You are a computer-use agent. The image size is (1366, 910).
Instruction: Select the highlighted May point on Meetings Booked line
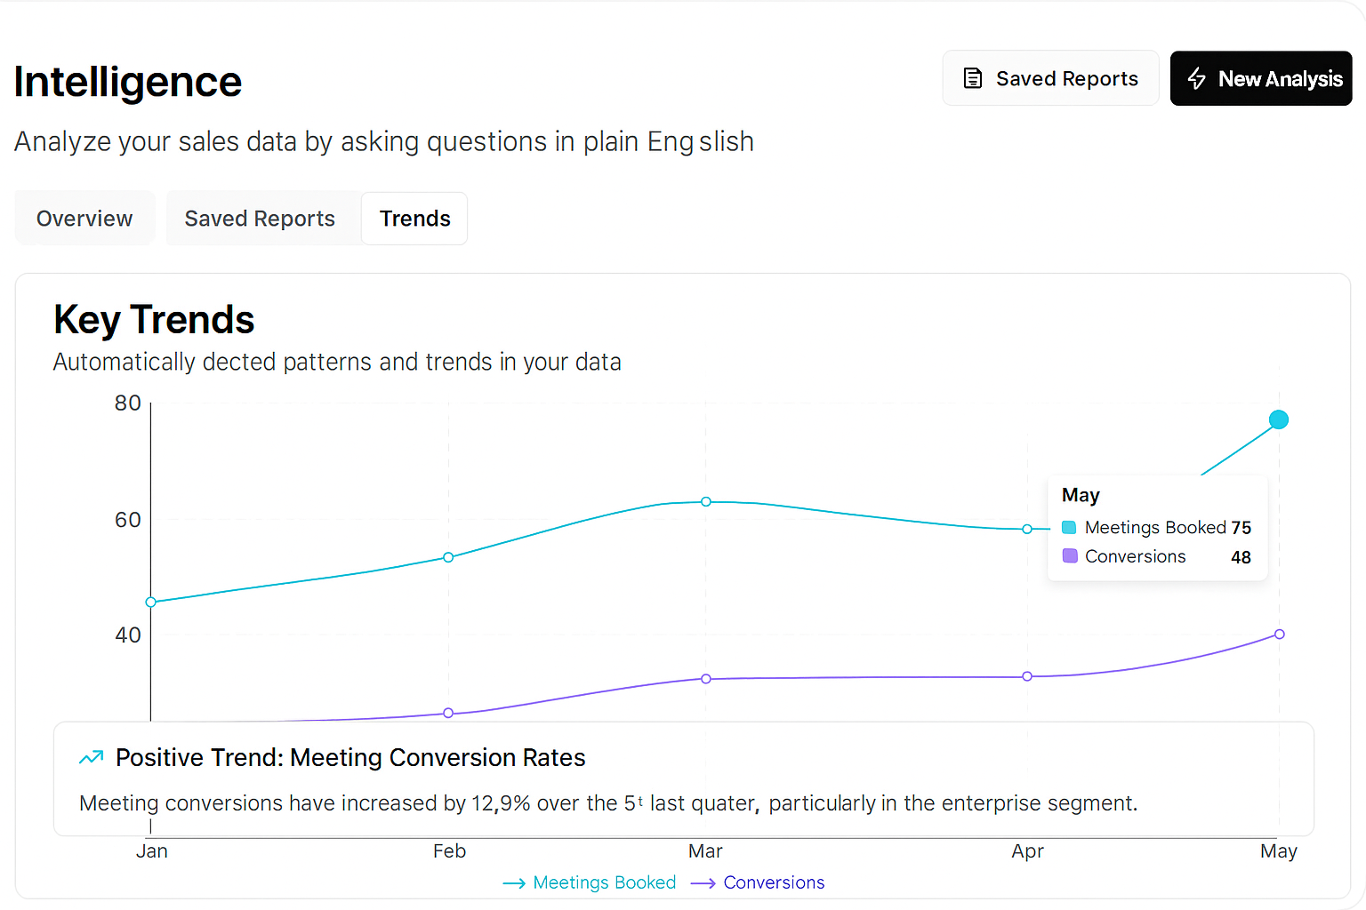(1278, 419)
